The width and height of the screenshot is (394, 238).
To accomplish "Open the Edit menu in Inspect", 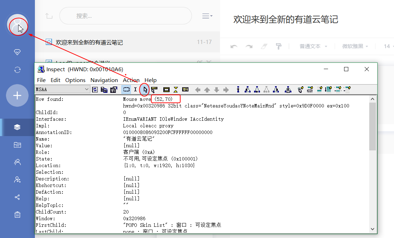I will (55, 80).
